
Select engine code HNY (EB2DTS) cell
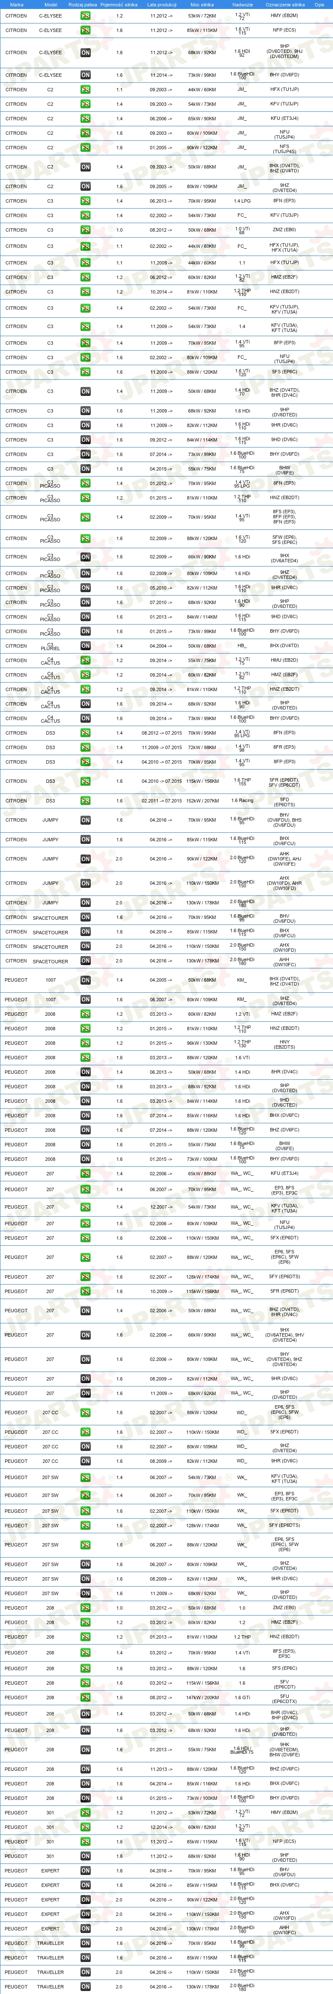pyautogui.click(x=284, y=1045)
